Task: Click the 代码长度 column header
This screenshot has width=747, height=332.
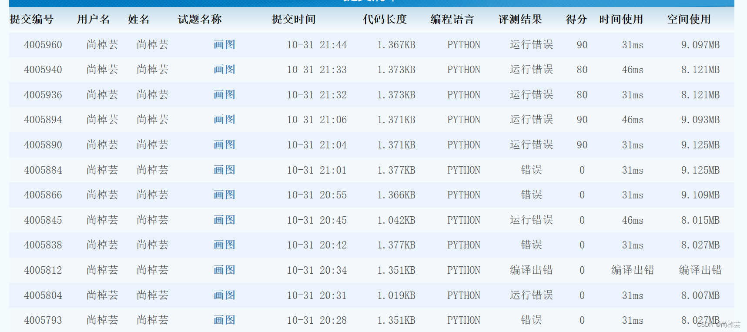Action: pos(385,20)
